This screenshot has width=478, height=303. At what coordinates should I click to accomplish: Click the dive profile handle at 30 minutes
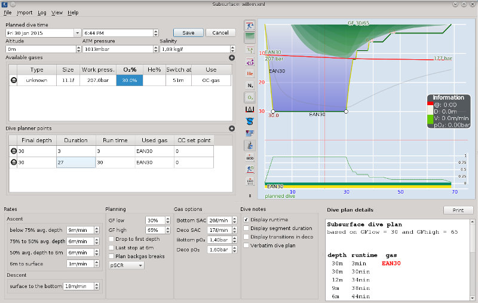click(346, 112)
